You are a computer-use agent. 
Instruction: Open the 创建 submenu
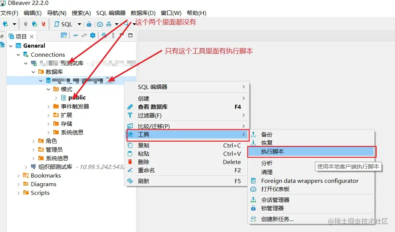click(187, 98)
